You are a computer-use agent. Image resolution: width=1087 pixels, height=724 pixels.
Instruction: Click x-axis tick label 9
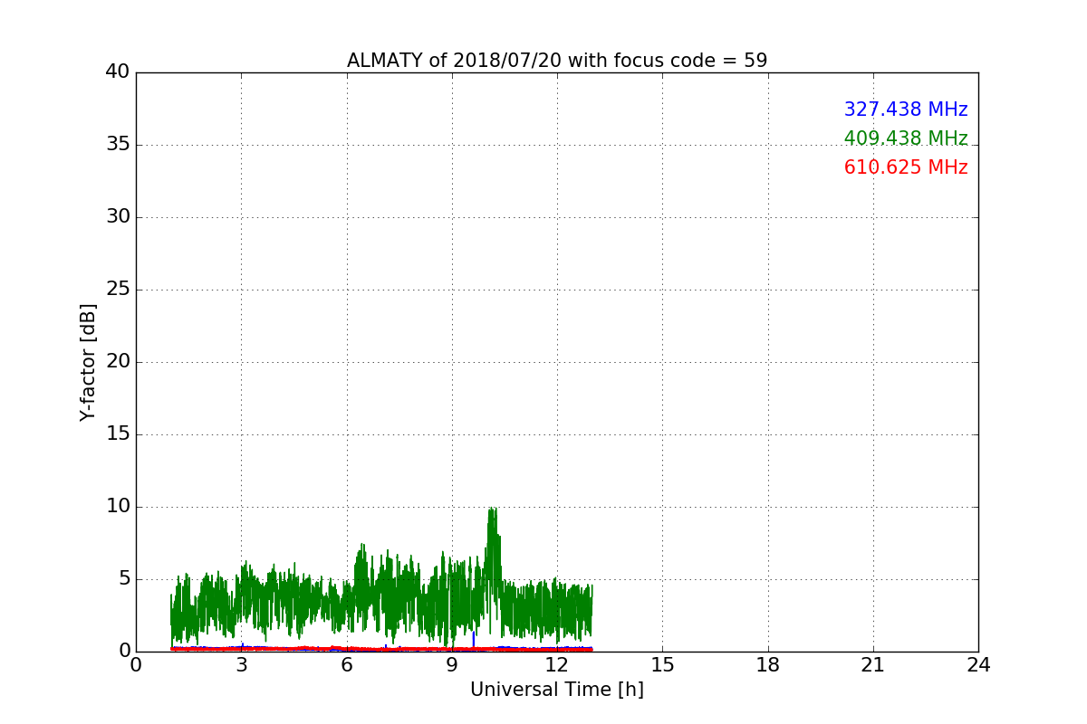(452, 665)
